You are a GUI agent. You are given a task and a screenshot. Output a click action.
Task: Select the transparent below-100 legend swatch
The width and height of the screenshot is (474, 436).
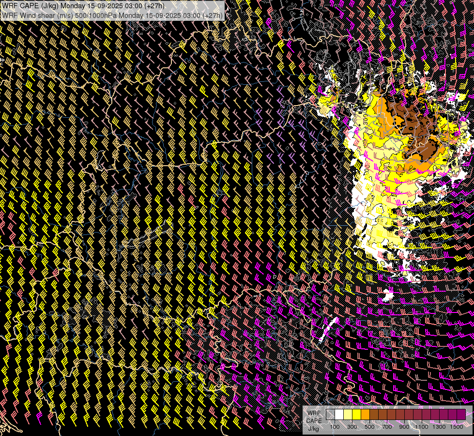330,415
